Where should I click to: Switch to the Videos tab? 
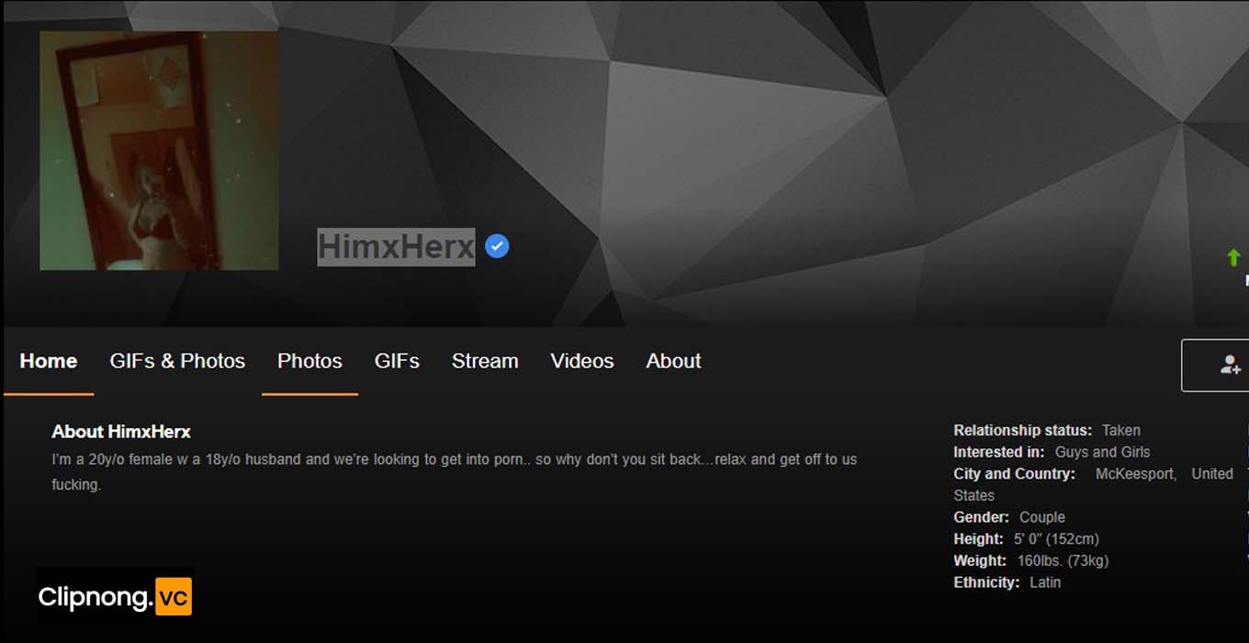(x=582, y=361)
